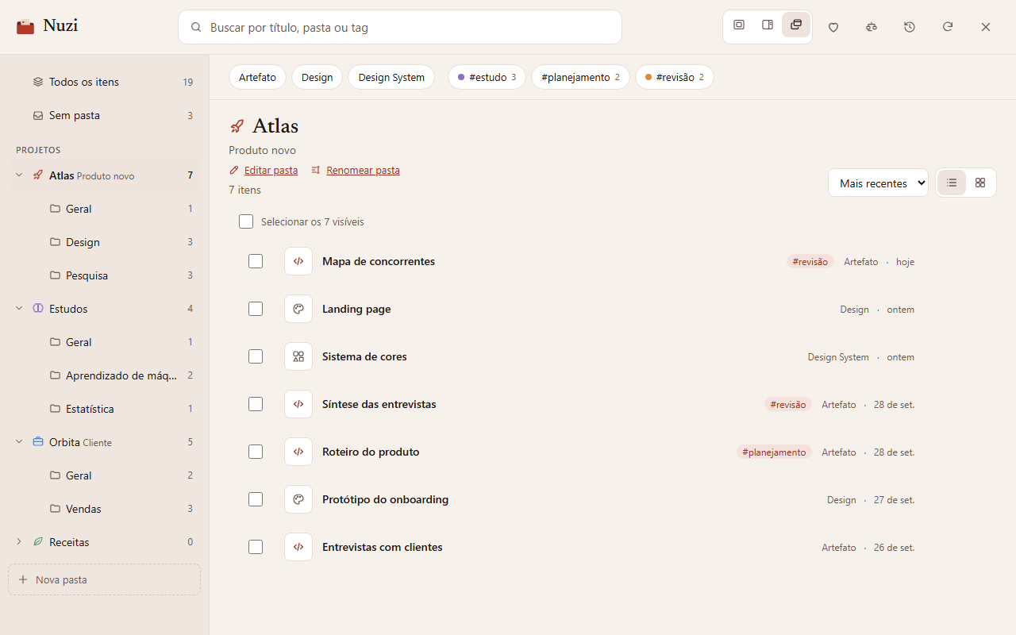
Task: Tick the checkbox for Landing page
Action: 256,309
